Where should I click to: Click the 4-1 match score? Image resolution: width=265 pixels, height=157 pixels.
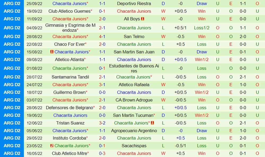tap(102, 37)
